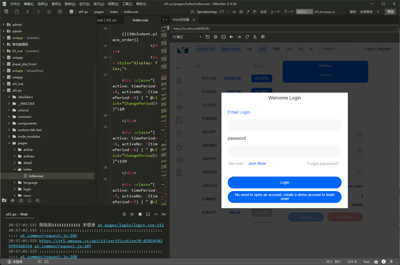
Task: Click the save file icon in toolbar
Action: coord(17,12)
